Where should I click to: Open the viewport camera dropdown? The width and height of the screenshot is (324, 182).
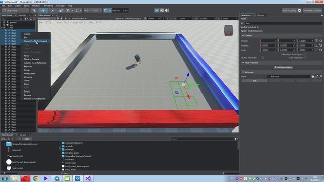47,18
